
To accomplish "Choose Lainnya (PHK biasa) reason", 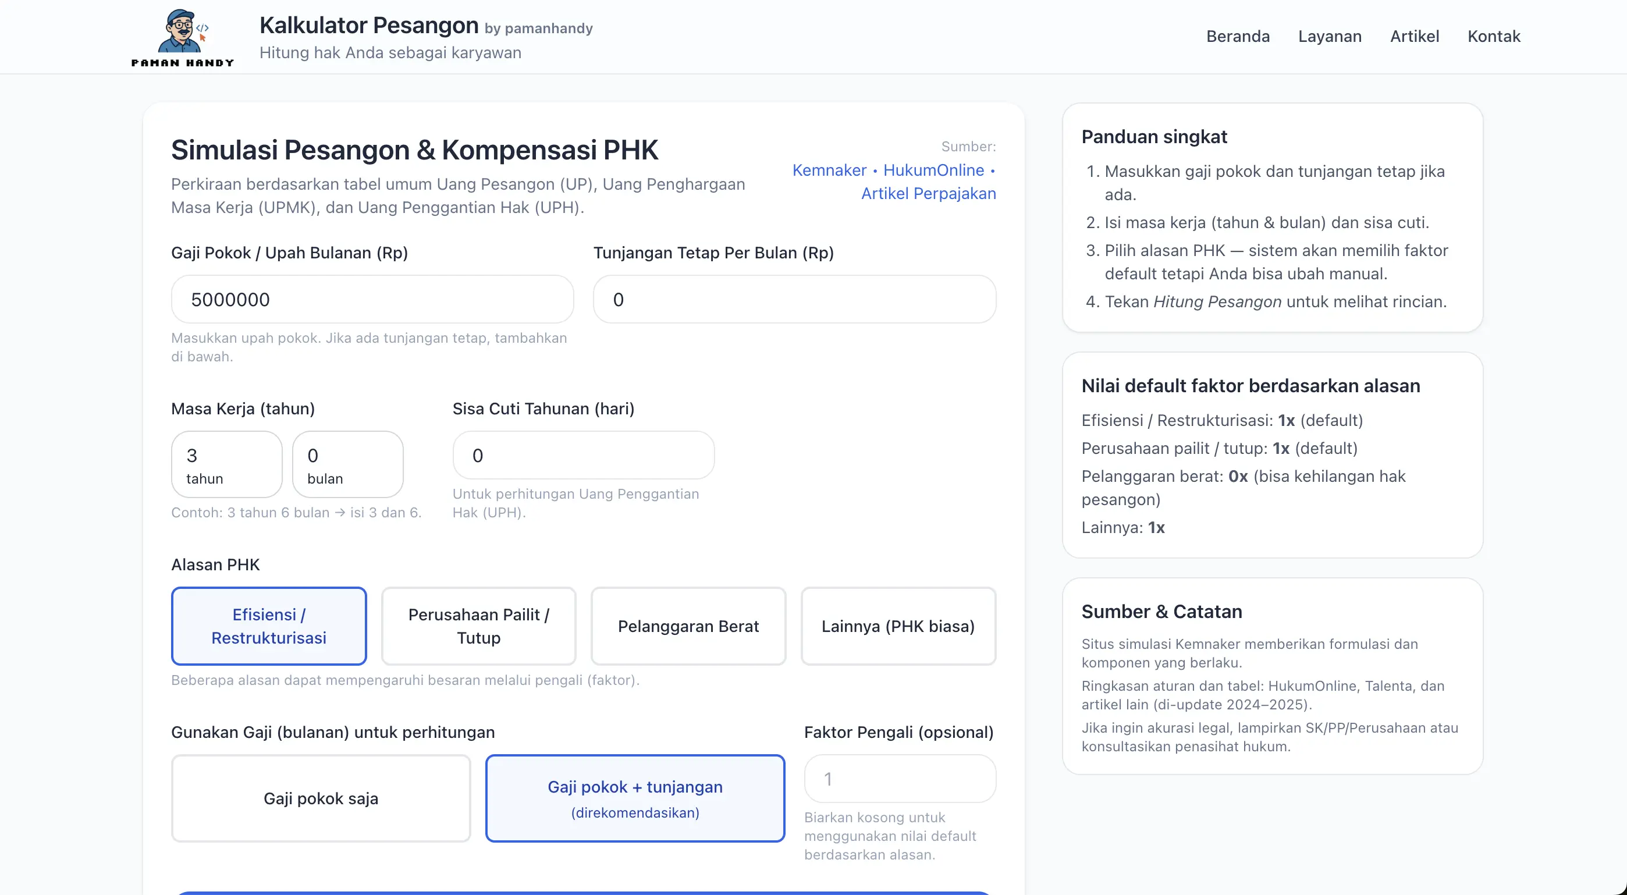I will coord(898,626).
